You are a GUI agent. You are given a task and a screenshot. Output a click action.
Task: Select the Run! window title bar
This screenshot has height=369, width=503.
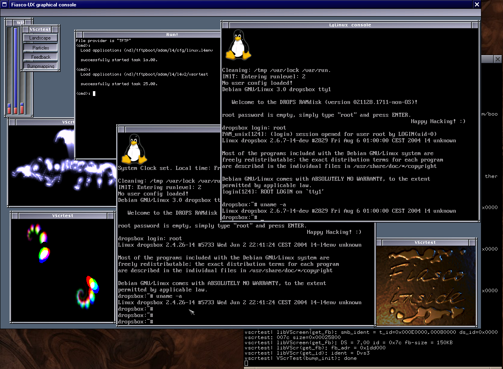click(152, 34)
